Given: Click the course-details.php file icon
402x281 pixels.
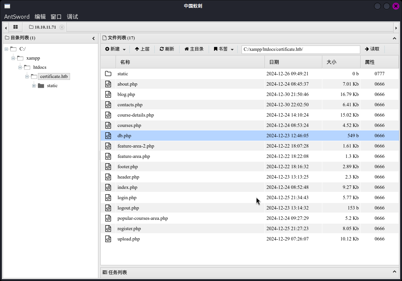Looking at the screenshot, I should click(108, 115).
